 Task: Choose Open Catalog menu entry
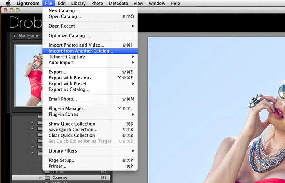tap(90, 16)
